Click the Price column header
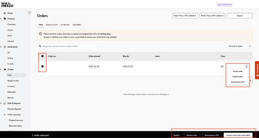 222,56
